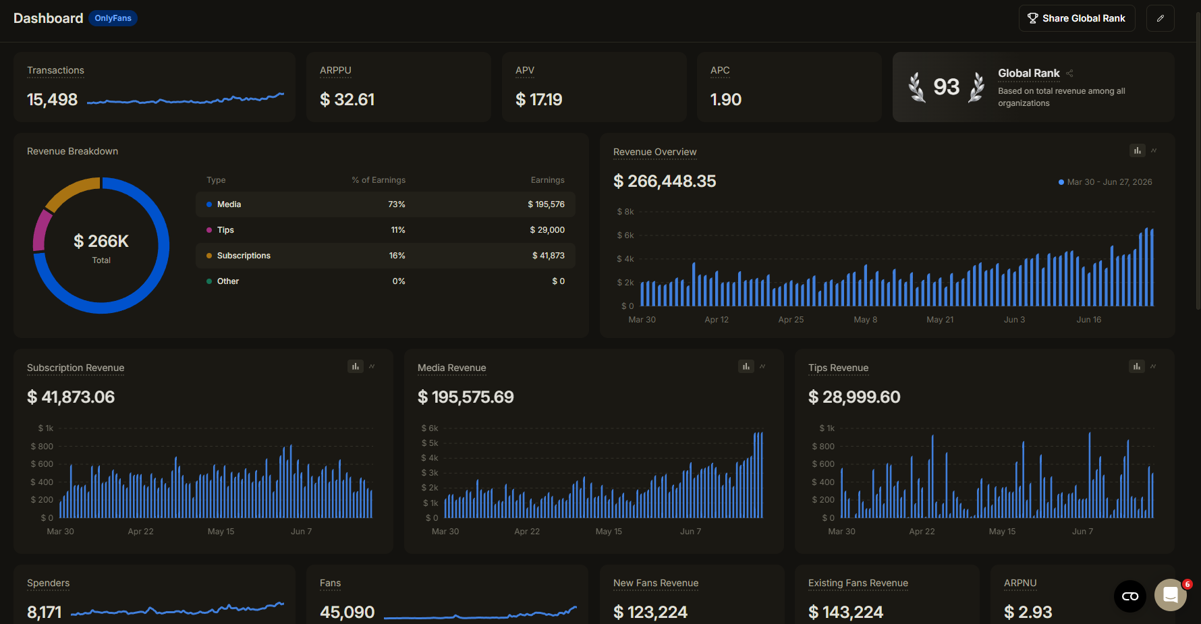Image resolution: width=1201 pixels, height=624 pixels.
Task: Click the Mar 30 - Jun 27, 2026 legend
Action: tap(1105, 182)
